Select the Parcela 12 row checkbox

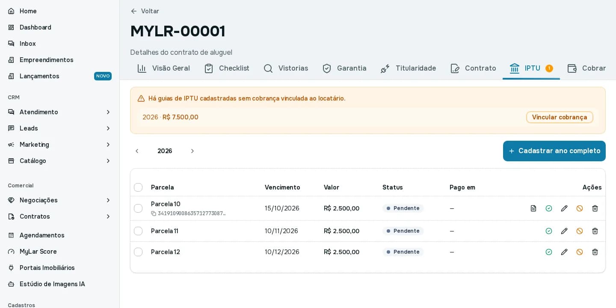tap(138, 252)
